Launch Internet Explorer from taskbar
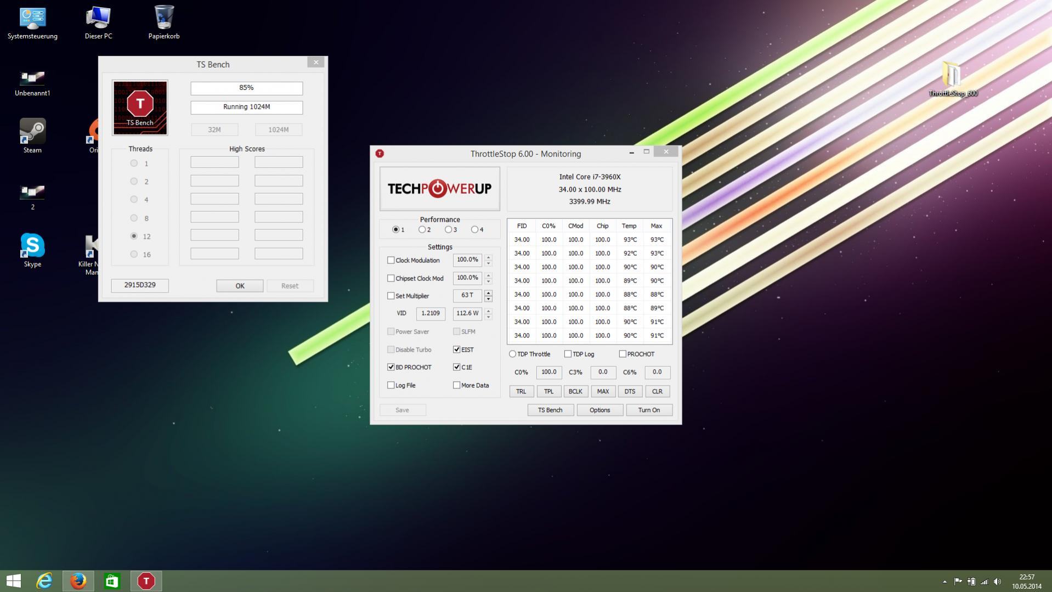 tap(44, 580)
